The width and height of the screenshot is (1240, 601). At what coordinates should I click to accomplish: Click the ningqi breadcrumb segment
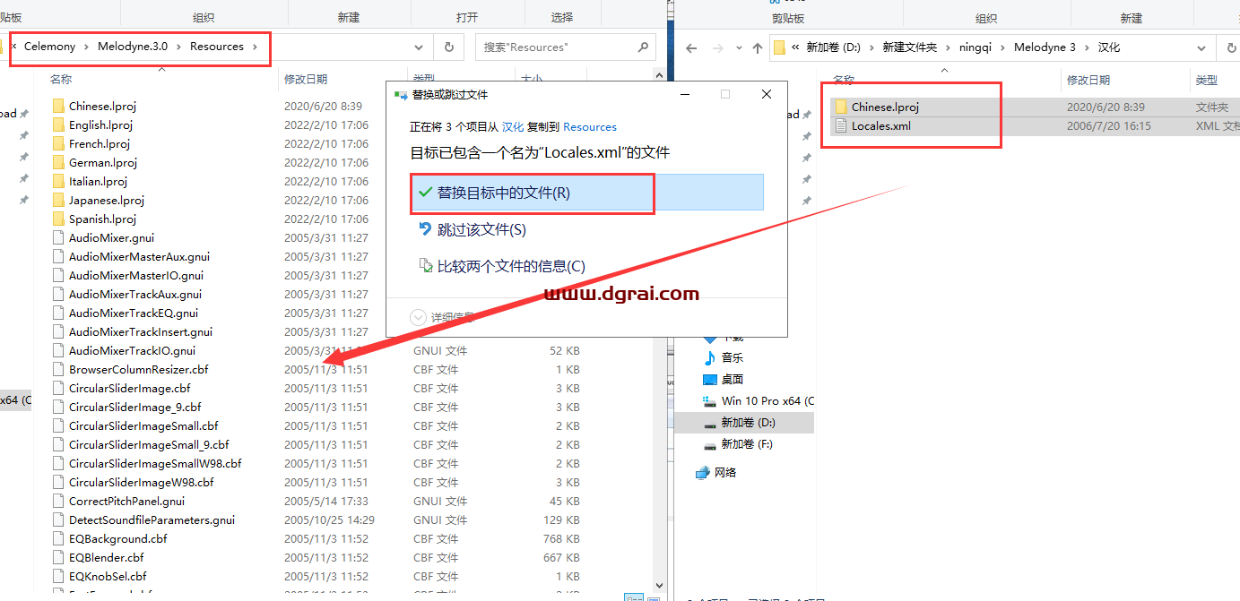(x=974, y=47)
